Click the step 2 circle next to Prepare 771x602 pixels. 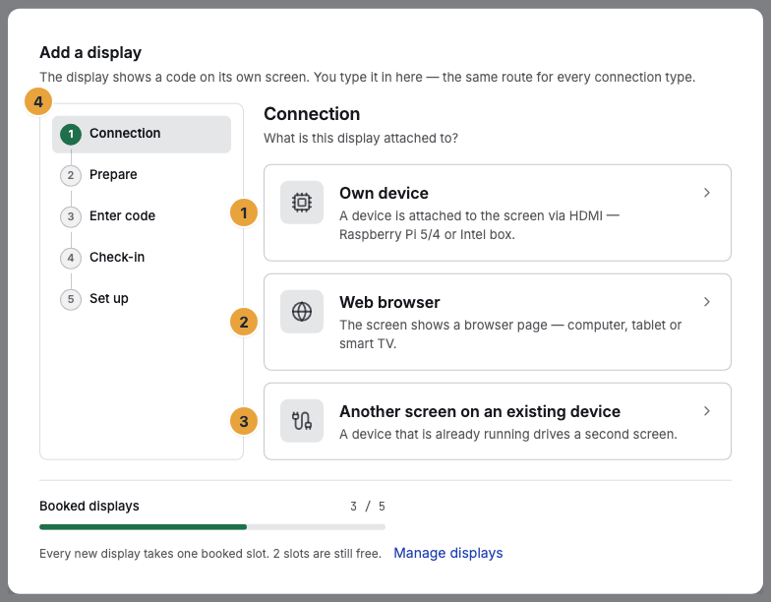[x=71, y=175]
